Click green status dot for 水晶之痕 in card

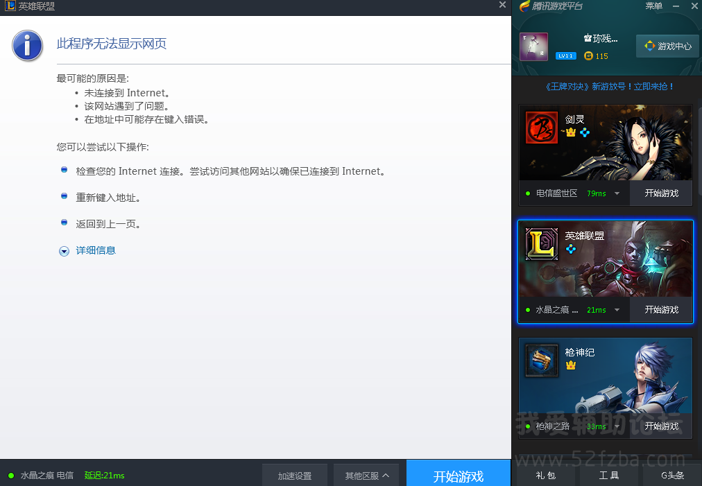point(528,310)
